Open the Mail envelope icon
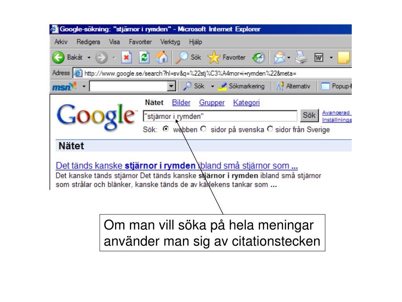 pyautogui.click(x=280, y=57)
